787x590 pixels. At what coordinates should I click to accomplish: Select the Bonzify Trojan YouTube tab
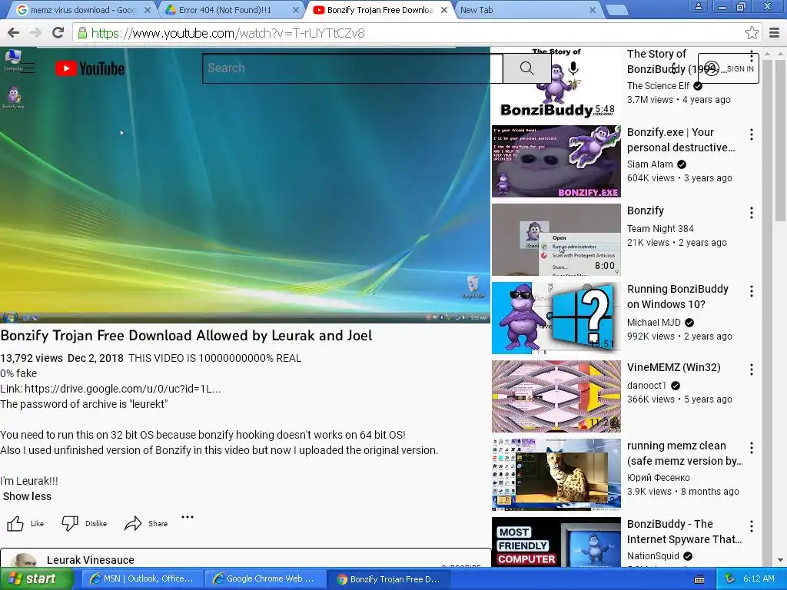coord(380,10)
